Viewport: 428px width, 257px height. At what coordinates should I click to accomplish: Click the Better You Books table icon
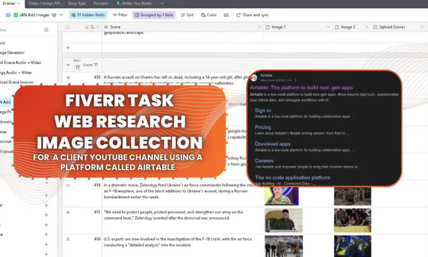pyautogui.click(x=119, y=3)
